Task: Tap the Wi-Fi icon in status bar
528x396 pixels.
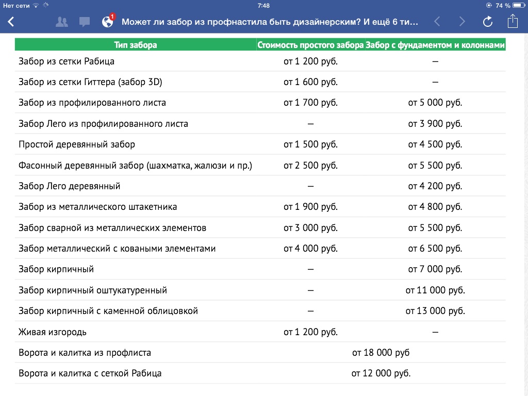Action: tap(36, 5)
